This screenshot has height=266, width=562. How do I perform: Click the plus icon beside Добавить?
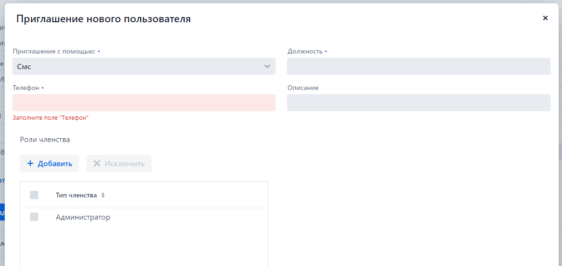(x=30, y=163)
